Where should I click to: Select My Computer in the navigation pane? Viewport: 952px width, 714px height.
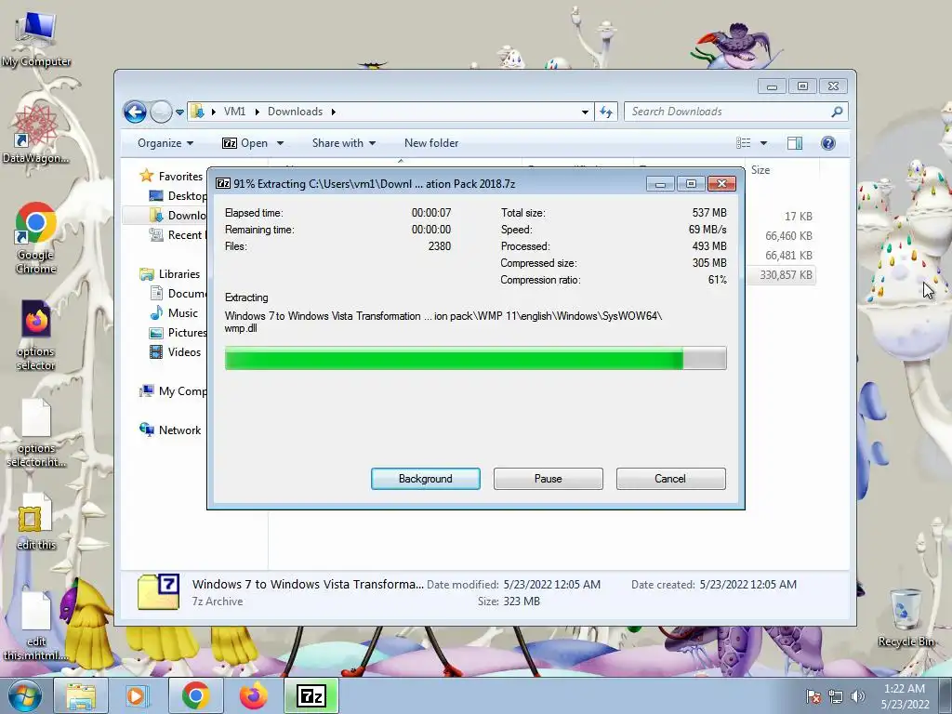click(x=173, y=391)
